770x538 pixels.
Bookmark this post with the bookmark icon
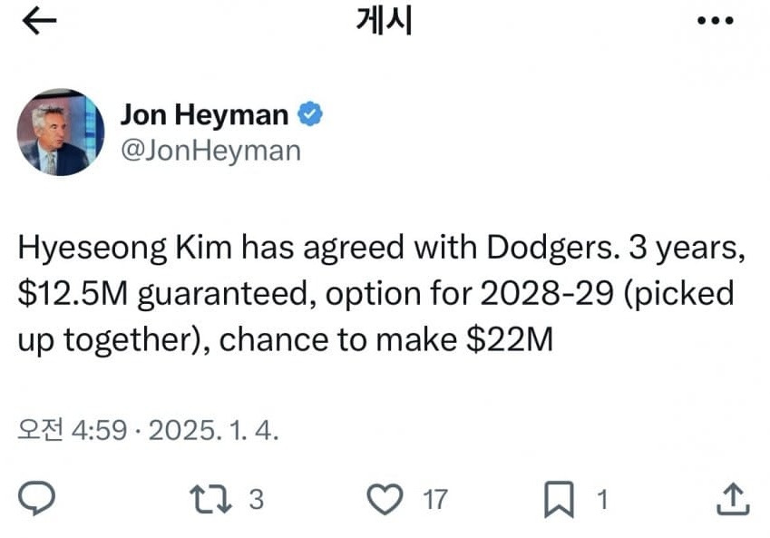559,497
